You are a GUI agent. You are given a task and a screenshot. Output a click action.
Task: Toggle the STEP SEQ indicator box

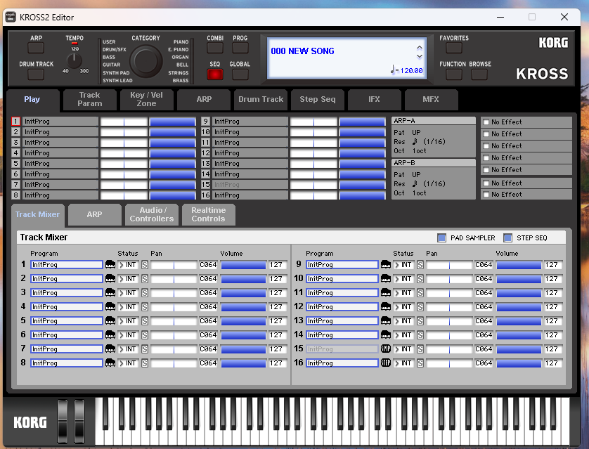(x=507, y=238)
